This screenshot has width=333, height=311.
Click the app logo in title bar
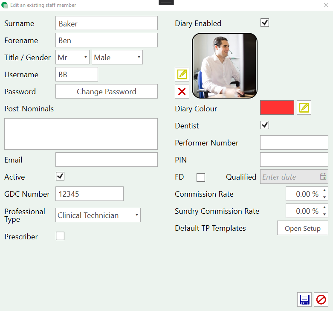click(5, 5)
